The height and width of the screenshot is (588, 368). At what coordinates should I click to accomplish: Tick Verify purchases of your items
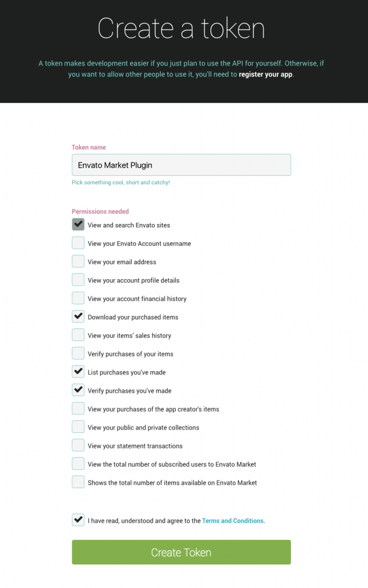78,353
